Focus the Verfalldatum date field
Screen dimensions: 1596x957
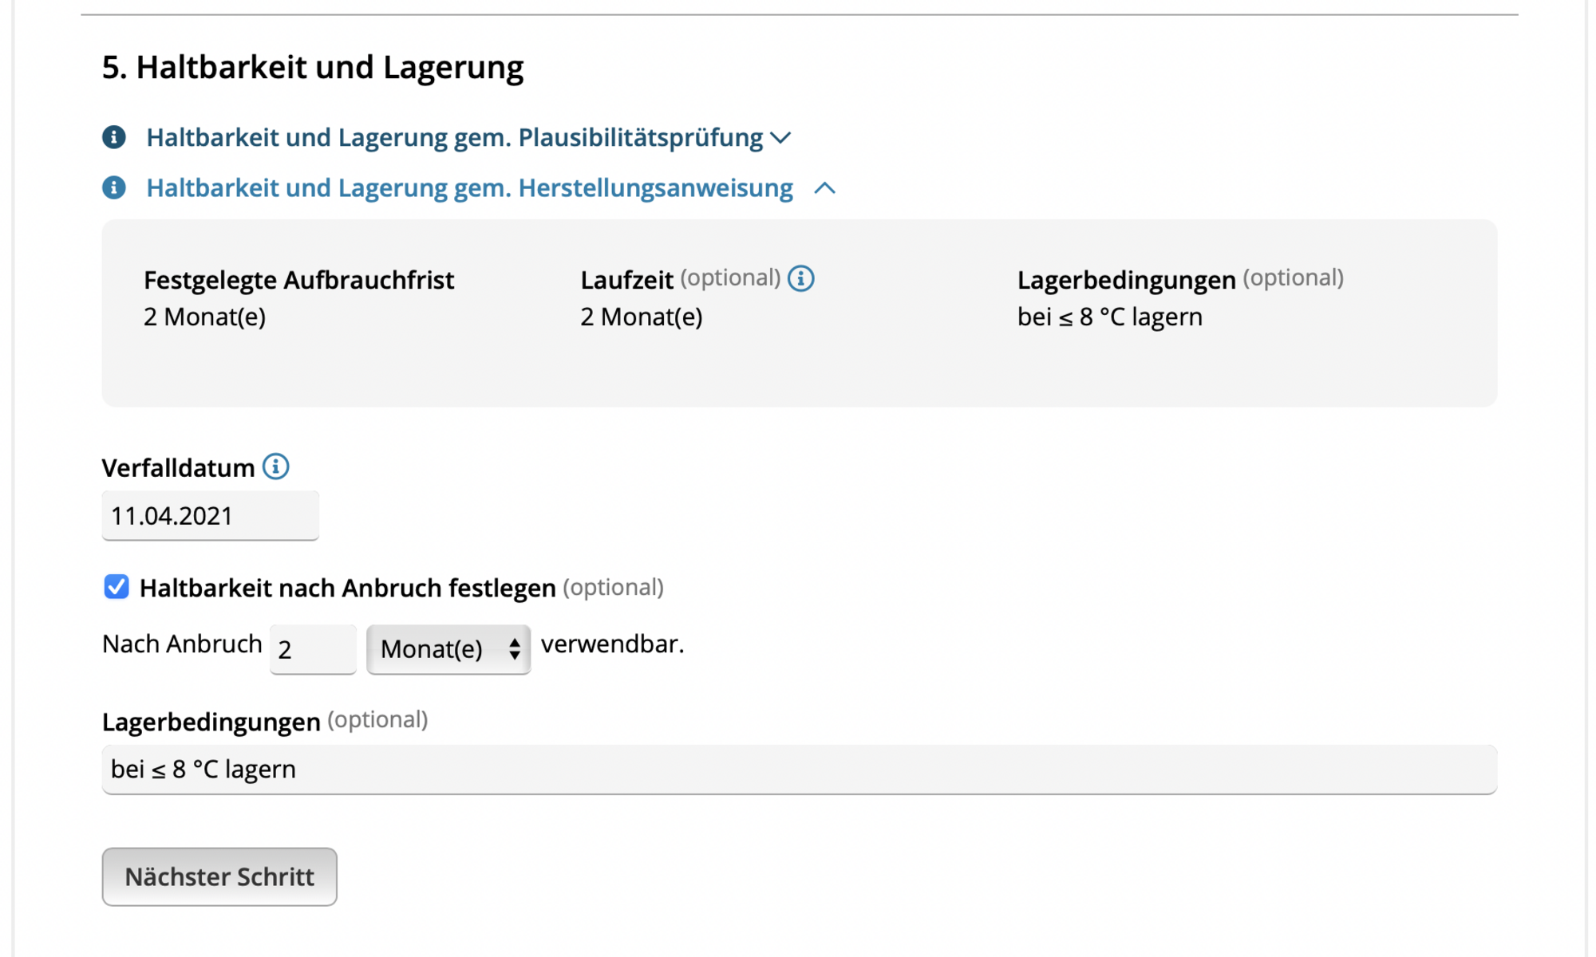(x=211, y=516)
